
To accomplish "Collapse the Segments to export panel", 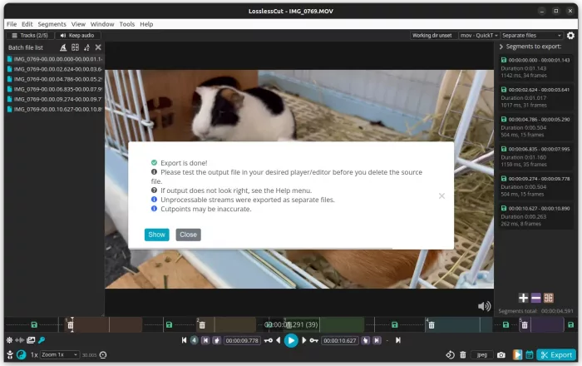I will 501,47.
